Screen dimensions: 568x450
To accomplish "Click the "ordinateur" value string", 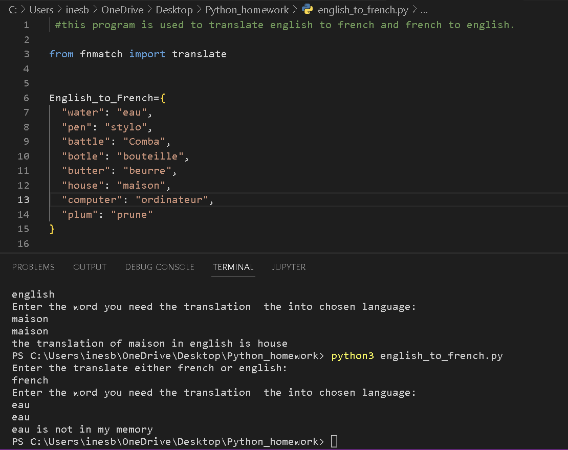I will click(172, 200).
